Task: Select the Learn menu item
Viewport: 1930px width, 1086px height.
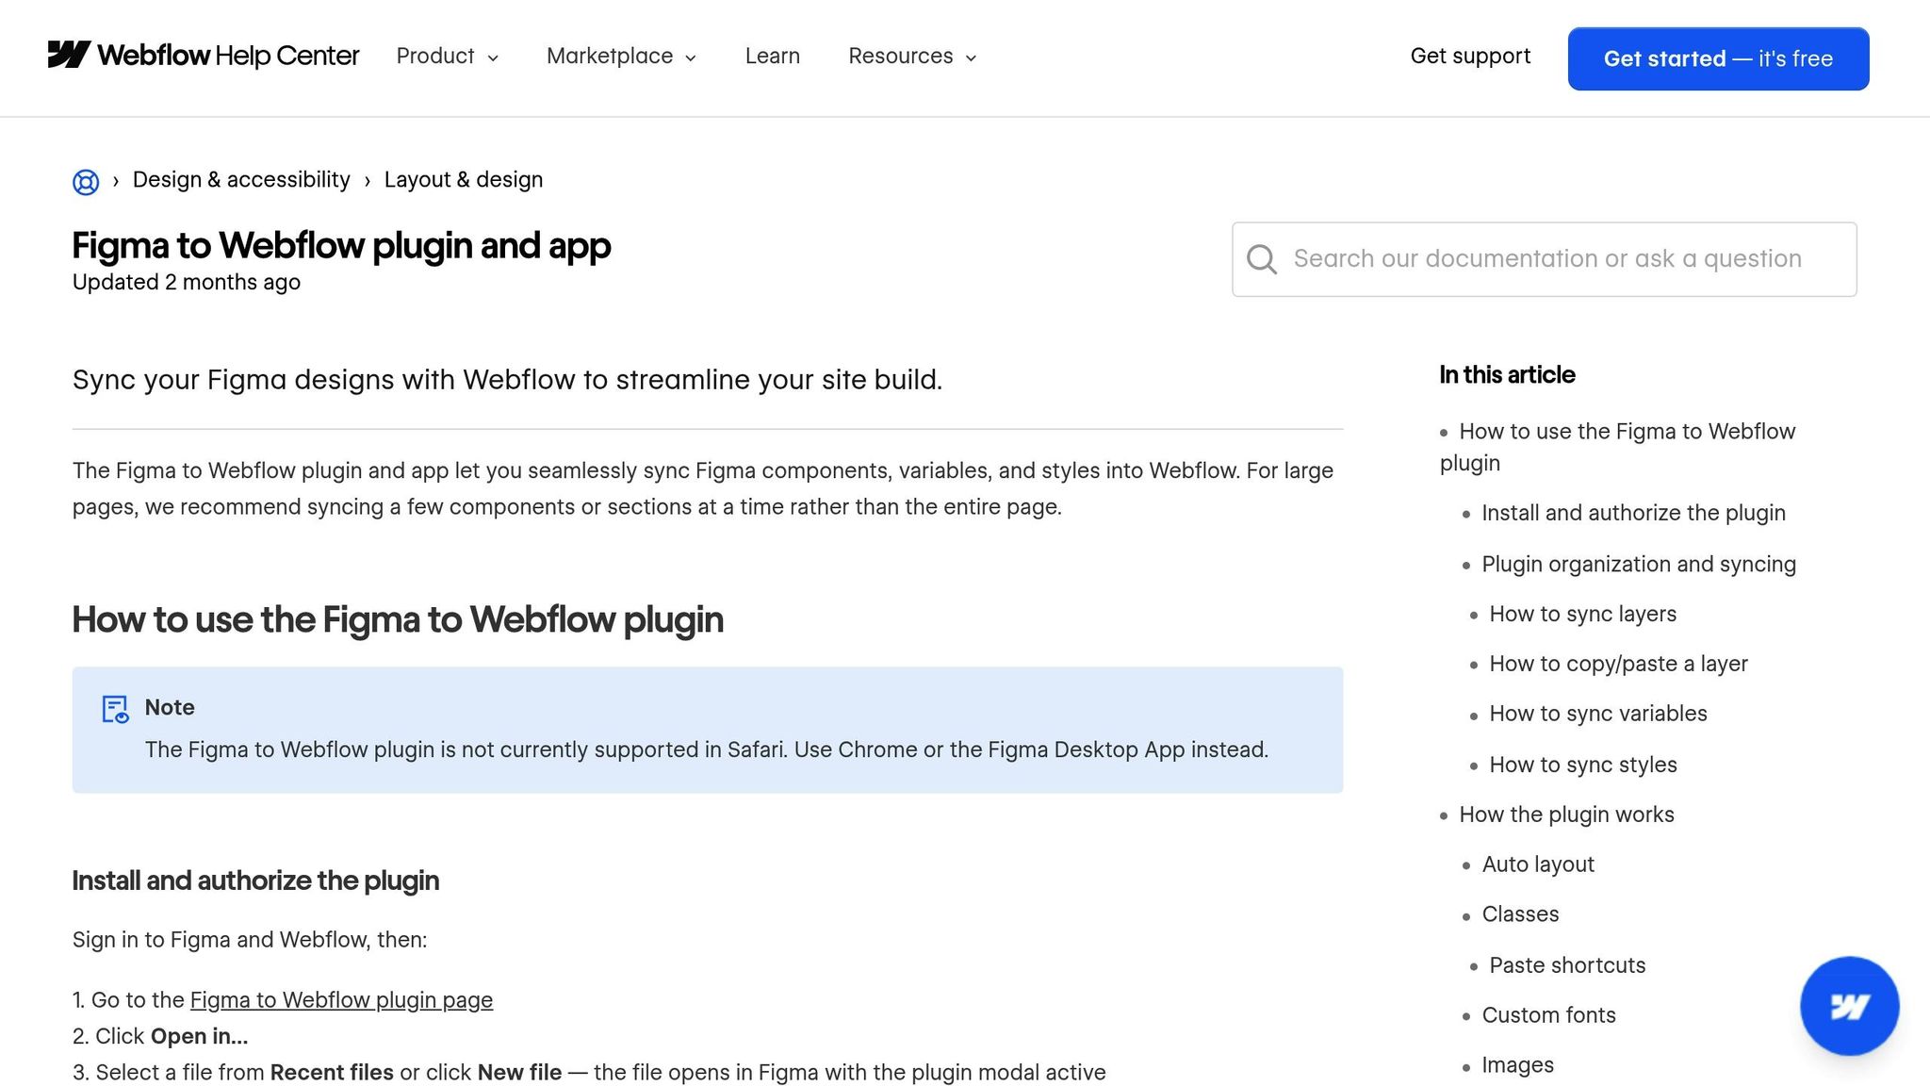Action: click(x=772, y=57)
